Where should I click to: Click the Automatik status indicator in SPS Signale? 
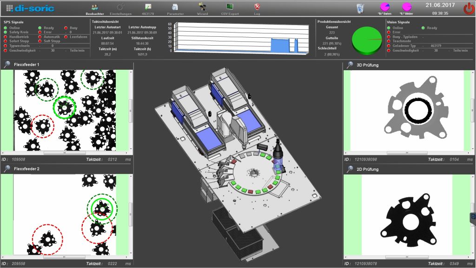tap(40, 37)
